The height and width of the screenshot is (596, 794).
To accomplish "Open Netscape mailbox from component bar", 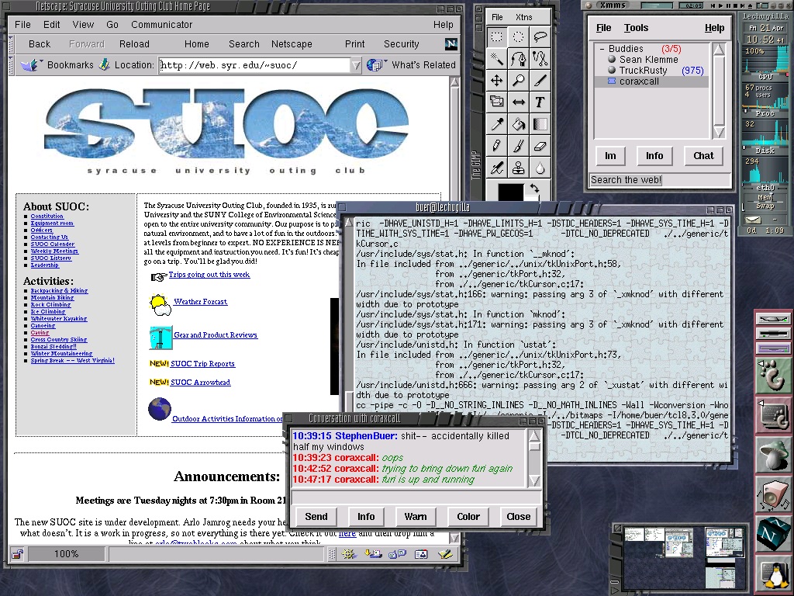I will tap(373, 554).
